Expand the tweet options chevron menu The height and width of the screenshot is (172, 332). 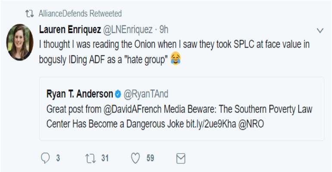coord(320,30)
